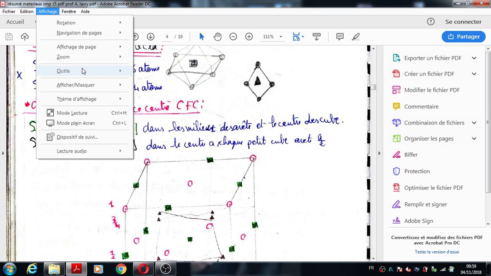This screenshot has width=491, height=276.
Task: Open Google Chrome from the taskbar
Action: click(121, 269)
